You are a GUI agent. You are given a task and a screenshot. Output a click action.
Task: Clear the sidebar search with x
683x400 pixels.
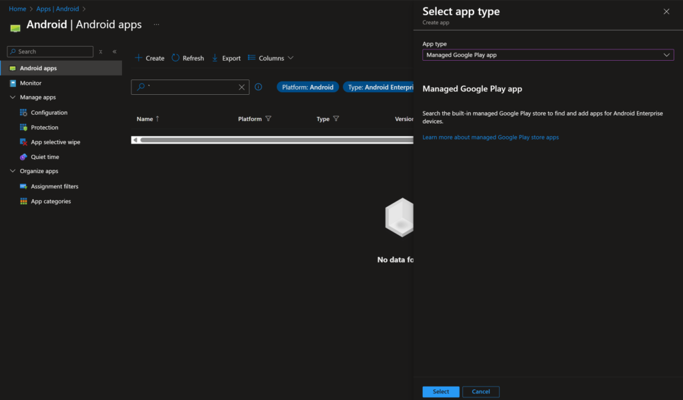pos(101,51)
